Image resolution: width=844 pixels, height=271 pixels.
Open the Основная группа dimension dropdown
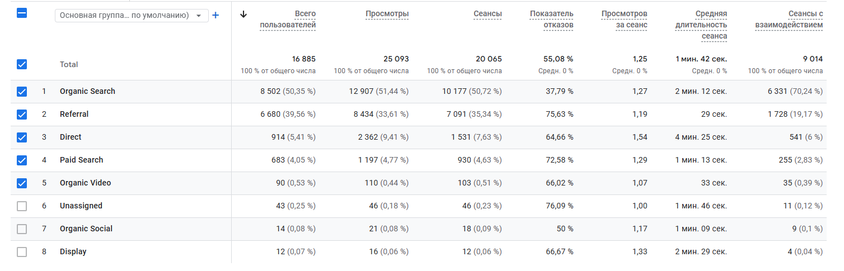[132, 15]
